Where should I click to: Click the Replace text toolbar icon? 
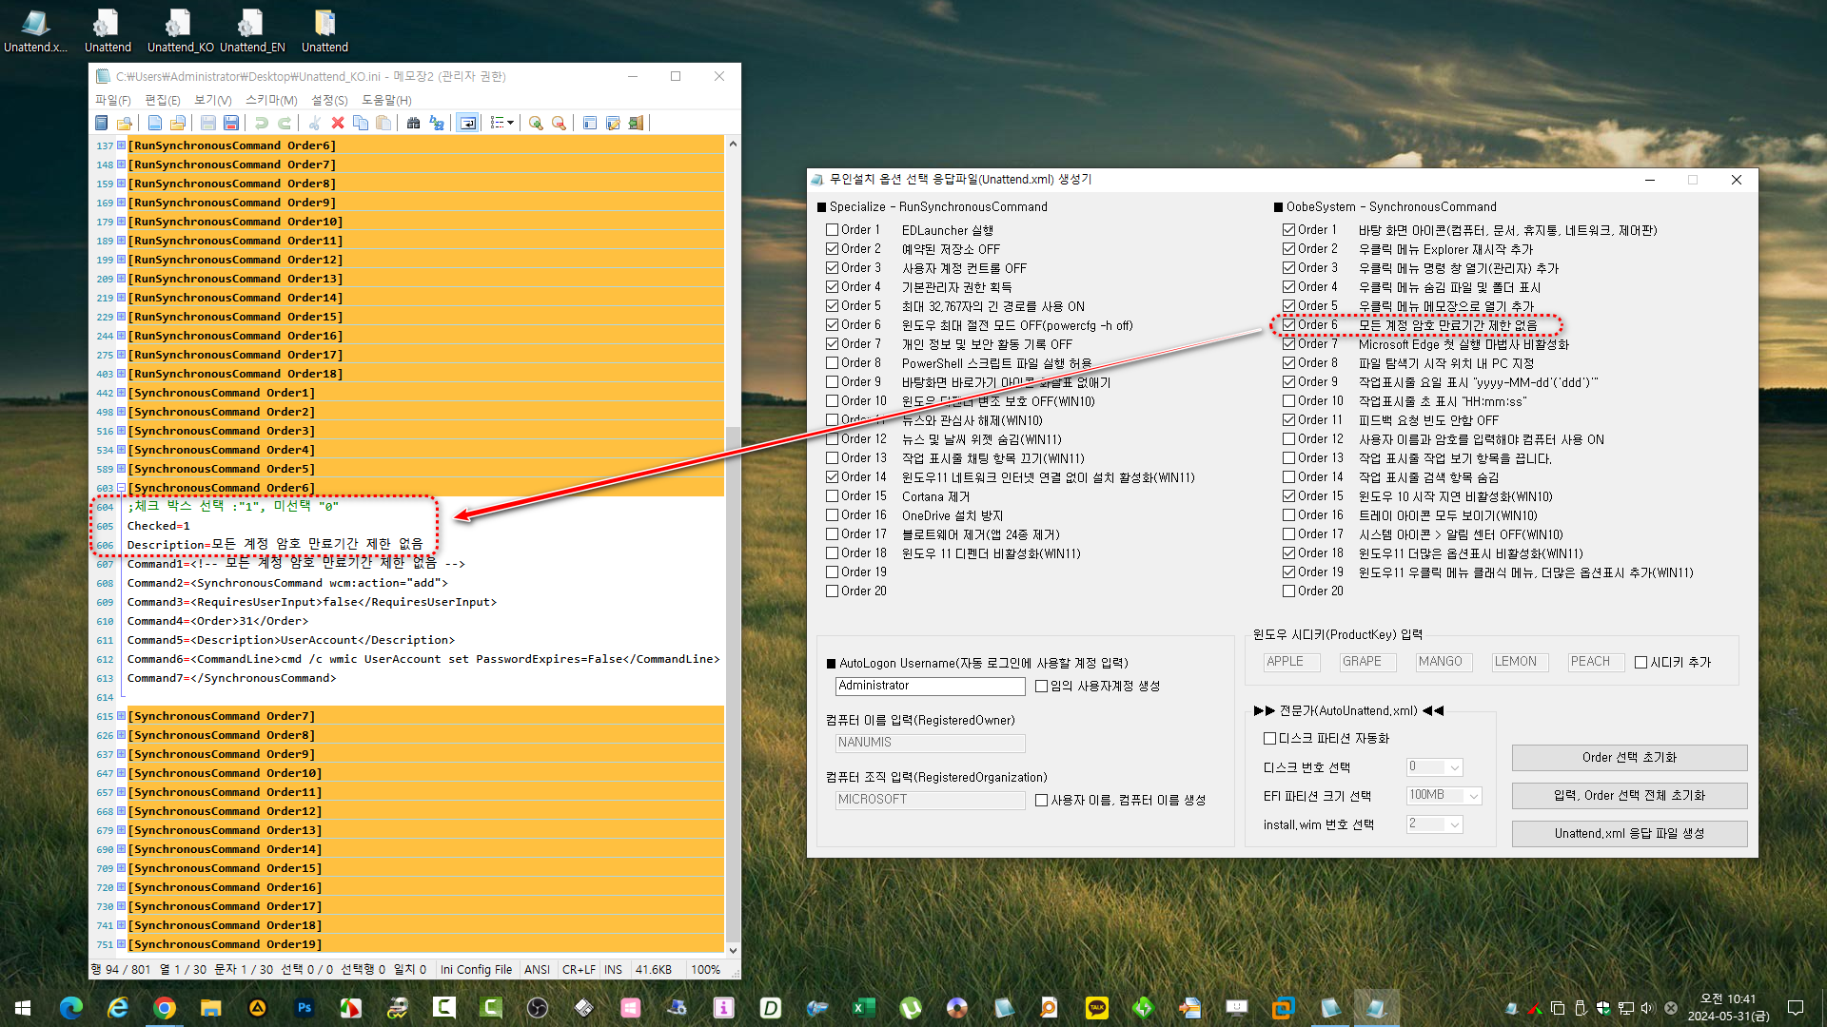pos(437,123)
